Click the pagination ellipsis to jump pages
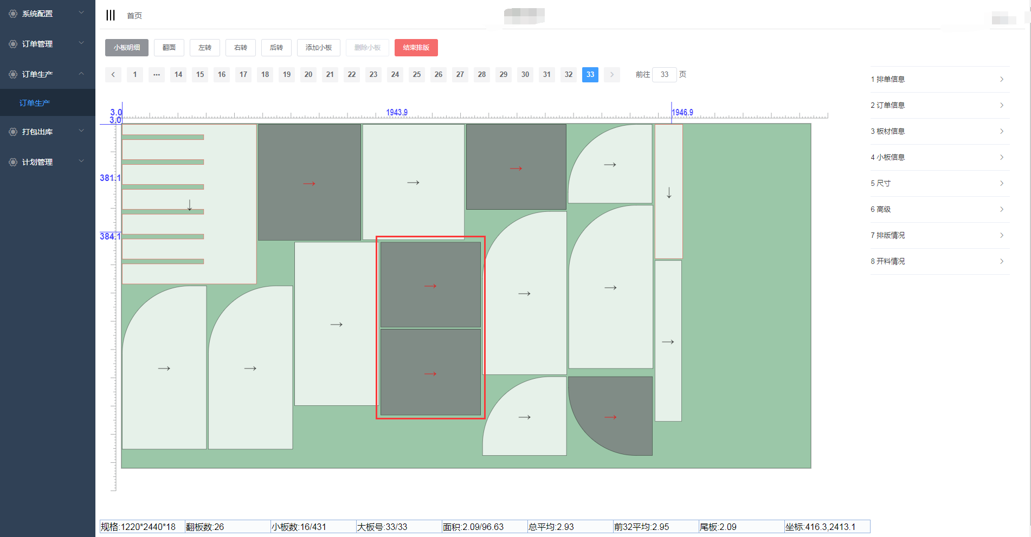Viewport: 1031px width, 537px height. (157, 75)
